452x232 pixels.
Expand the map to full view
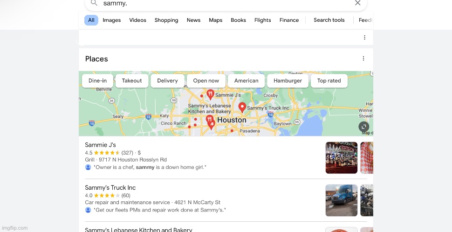tap(364, 127)
